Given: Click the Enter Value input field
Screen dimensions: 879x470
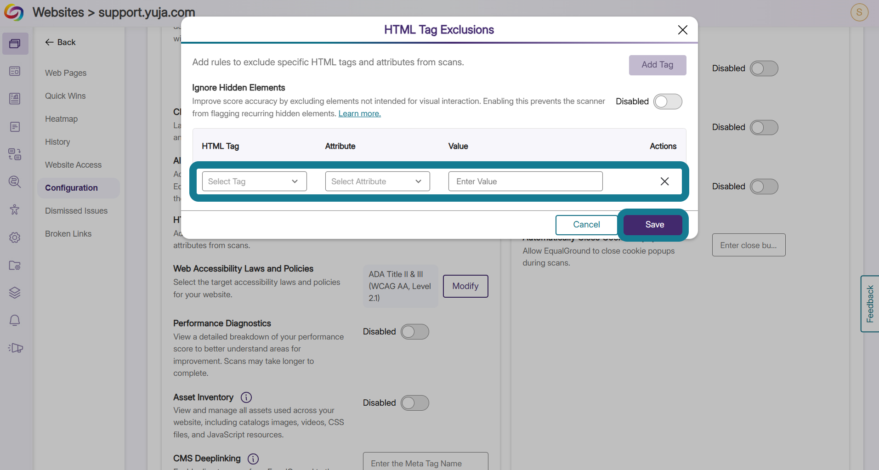Looking at the screenshot, I should [x=526, y=181].
